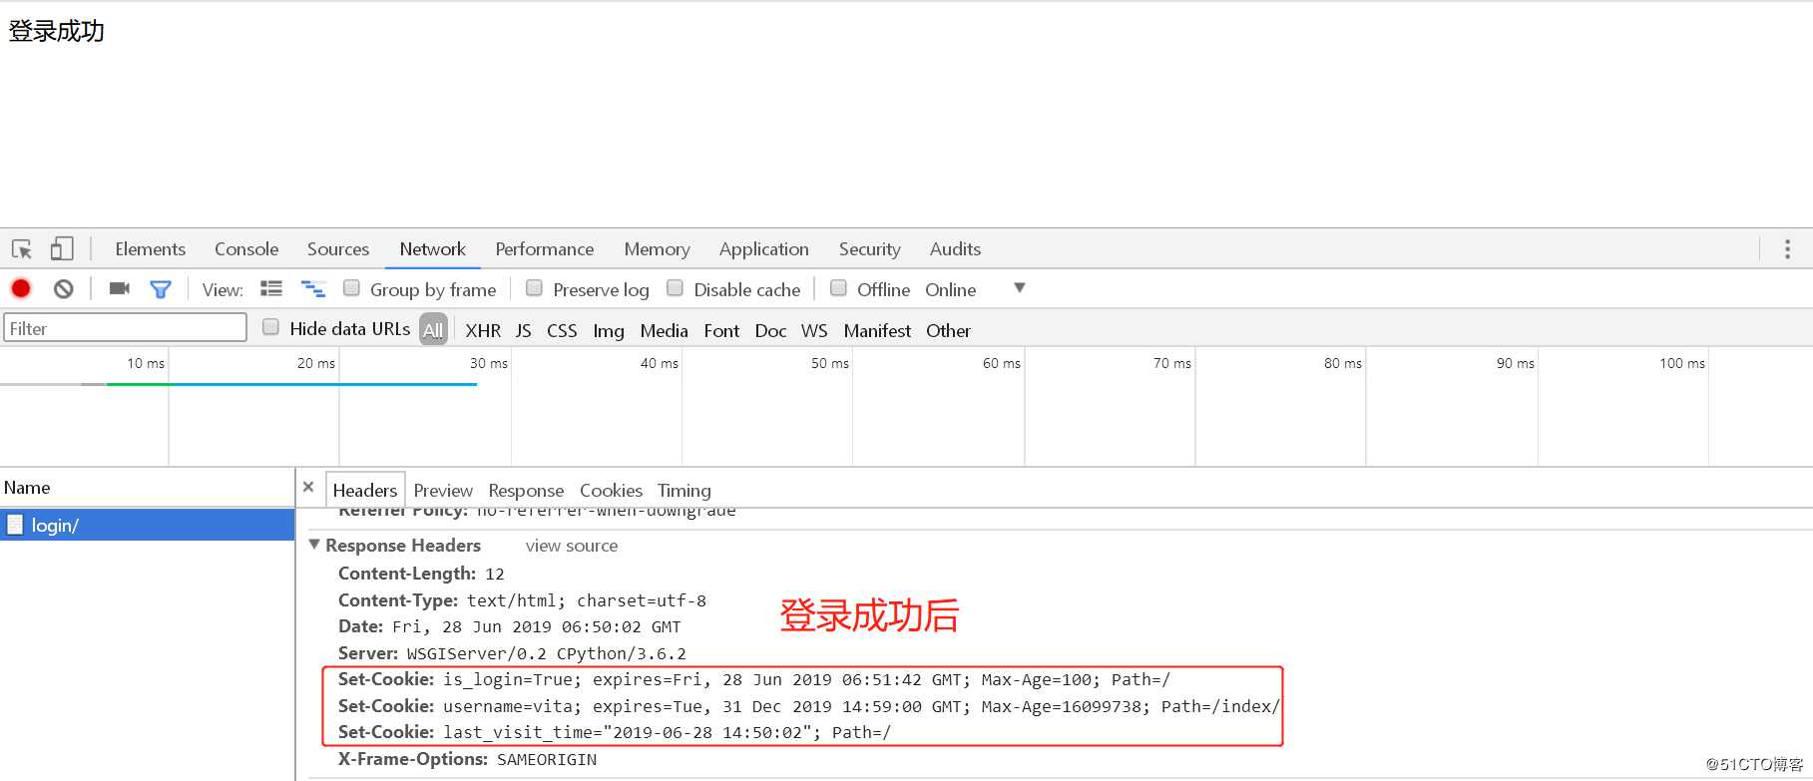Image resolution: width=1813 pixels, height=781 pixels.
Task: Filter requests by XHR
Action: point(483,330)
